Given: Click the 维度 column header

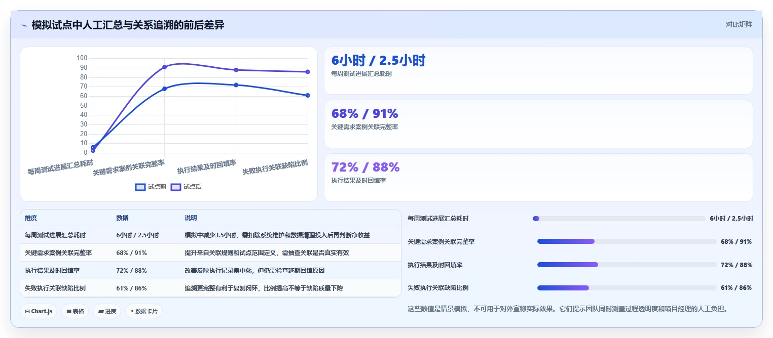Looking at the screenshot, I should coord(31,218).
